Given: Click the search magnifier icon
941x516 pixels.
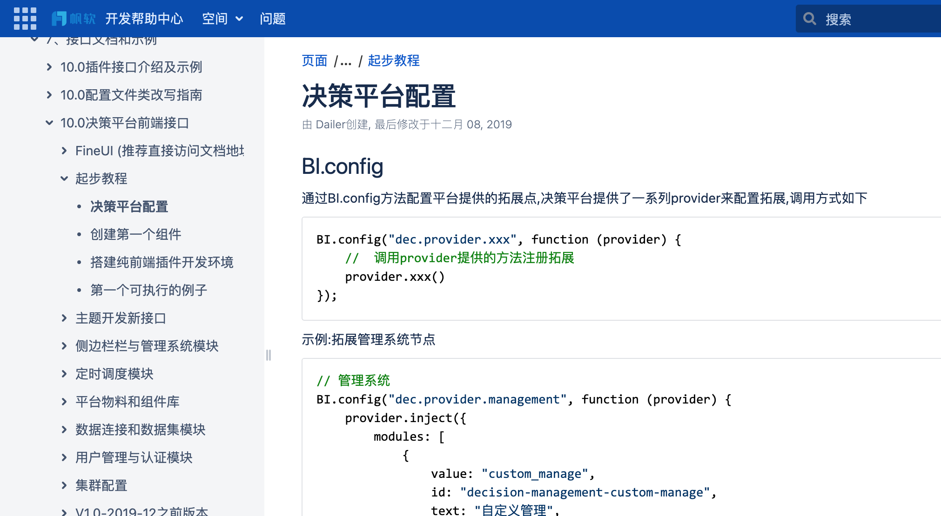Looking at the screenshot, I should 810,19.
